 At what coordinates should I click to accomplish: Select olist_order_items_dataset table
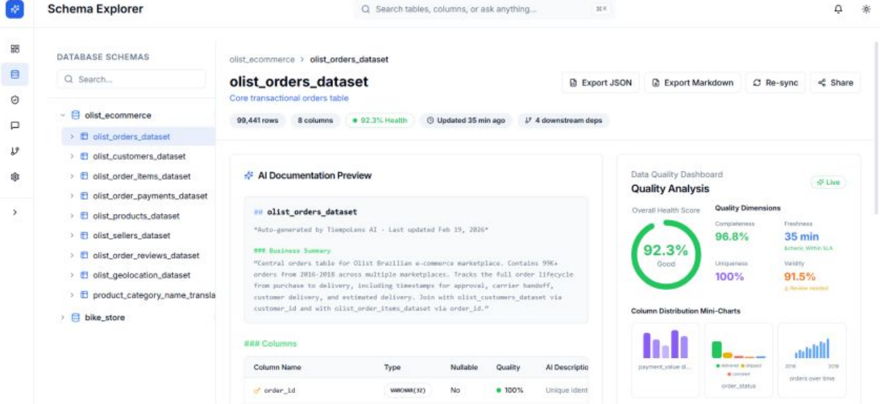pyautogui.click(x=141, y=176)
